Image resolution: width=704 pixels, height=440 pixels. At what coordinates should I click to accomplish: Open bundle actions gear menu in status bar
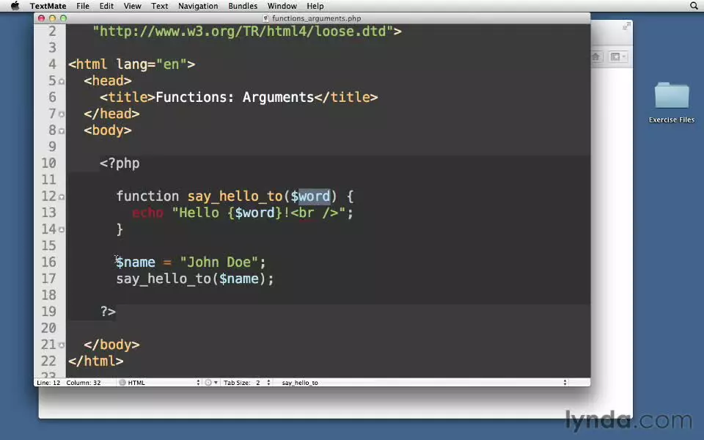point(210,383)
